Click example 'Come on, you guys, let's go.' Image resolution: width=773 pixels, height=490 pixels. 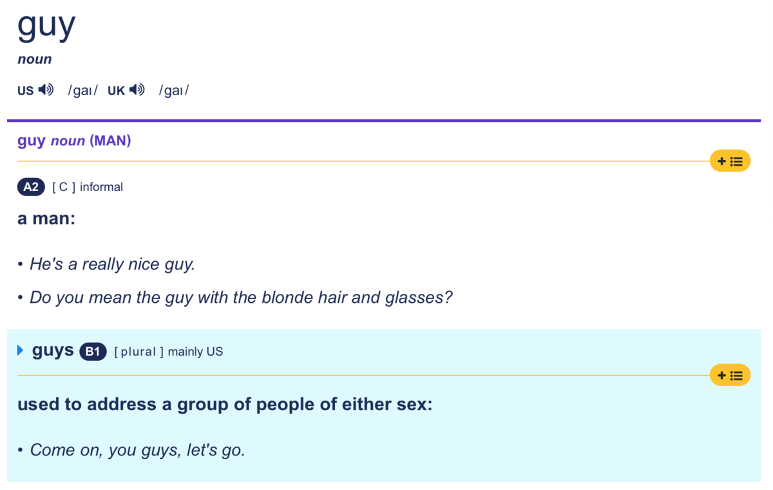pos(138,450)
